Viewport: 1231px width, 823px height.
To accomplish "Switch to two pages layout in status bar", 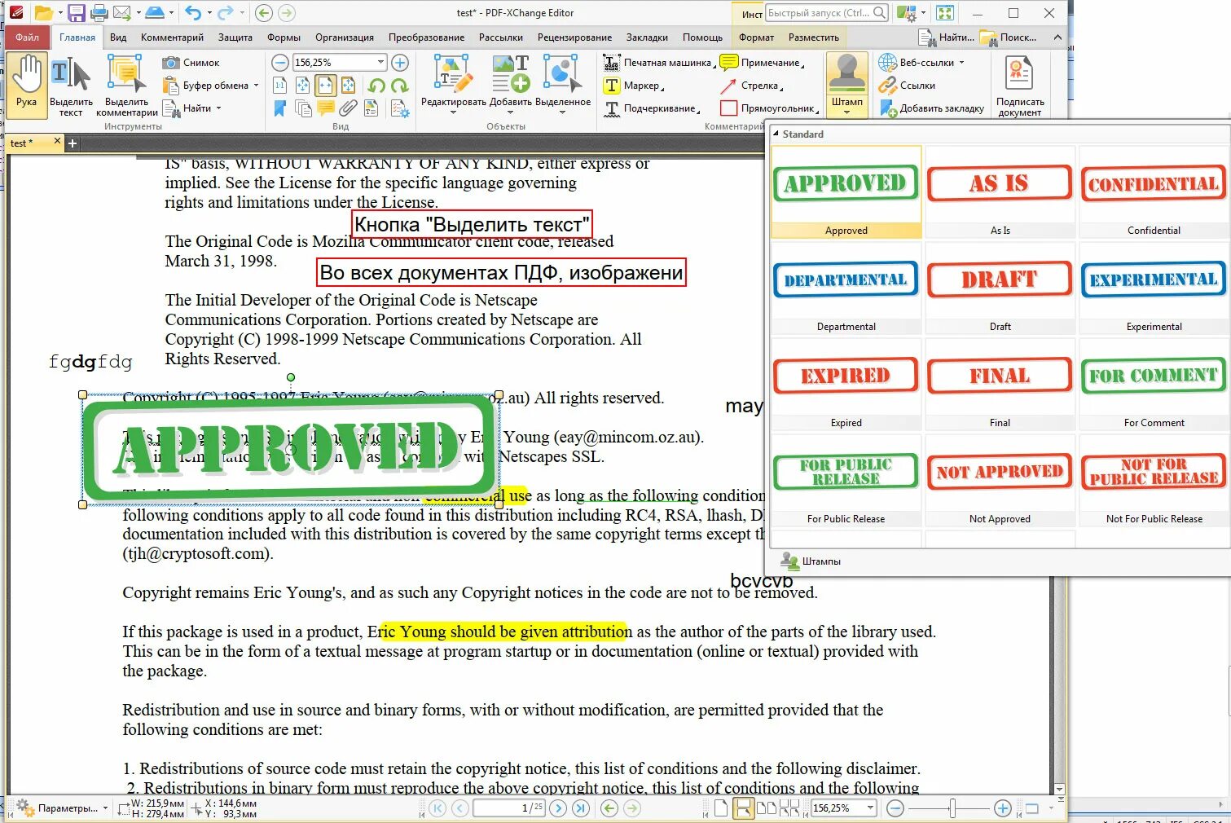I will click(x=766, y=808).
